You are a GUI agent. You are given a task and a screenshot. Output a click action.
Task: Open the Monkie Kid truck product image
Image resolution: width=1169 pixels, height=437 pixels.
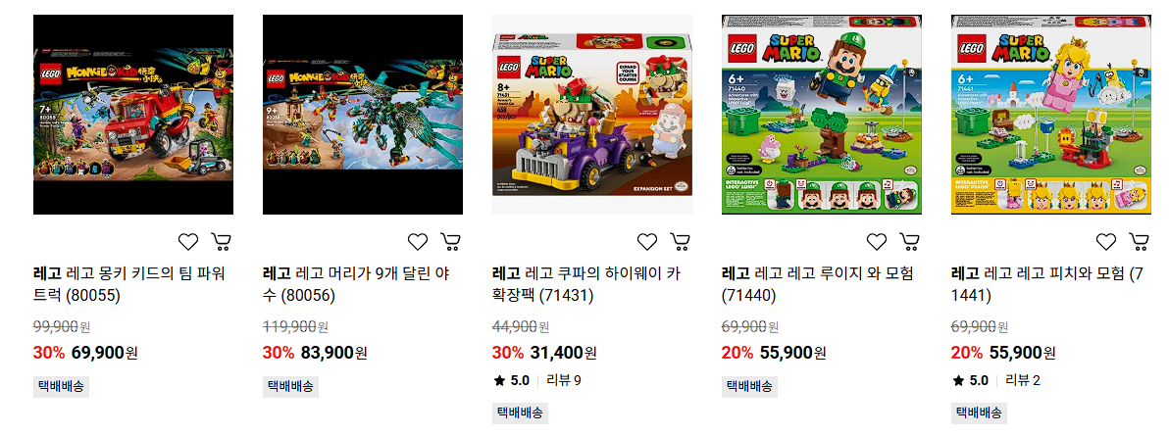tap(133, 115)
